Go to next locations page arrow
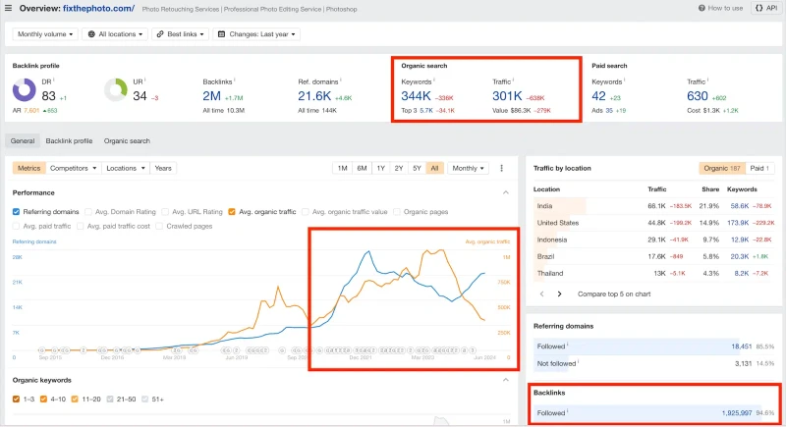The image size is (786, 427). [x=559, y=294]
